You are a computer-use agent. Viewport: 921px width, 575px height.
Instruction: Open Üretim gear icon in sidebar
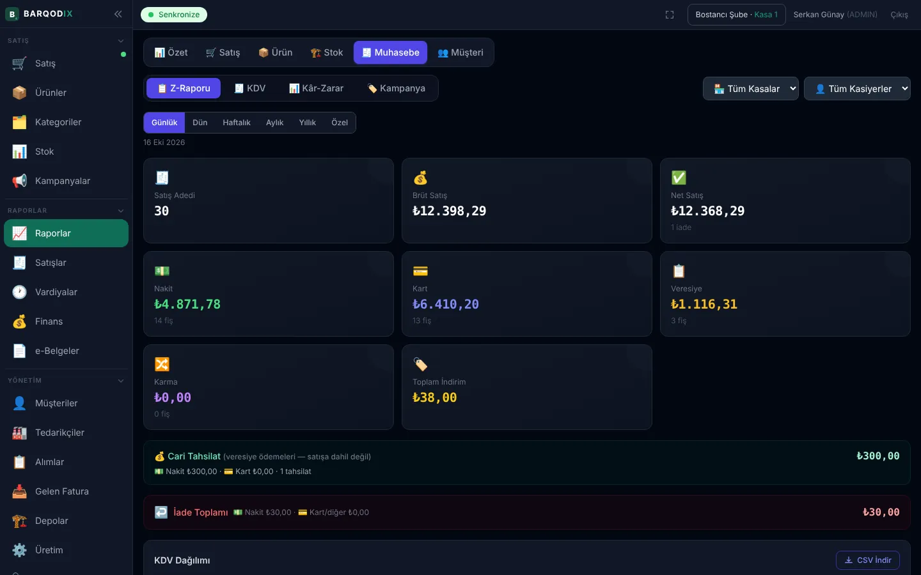(20, 550)
